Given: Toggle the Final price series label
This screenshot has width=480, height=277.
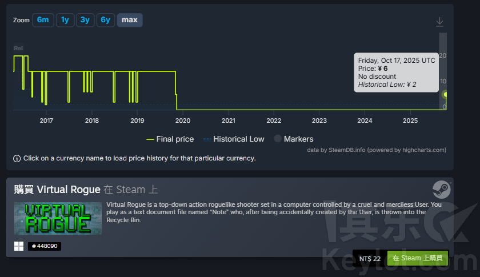Looking at the screenshot, I should coord(175,139).
